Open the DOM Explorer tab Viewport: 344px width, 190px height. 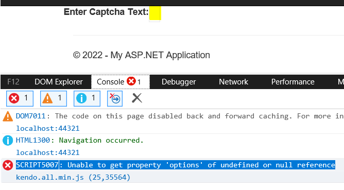click(x=59, y=82)
